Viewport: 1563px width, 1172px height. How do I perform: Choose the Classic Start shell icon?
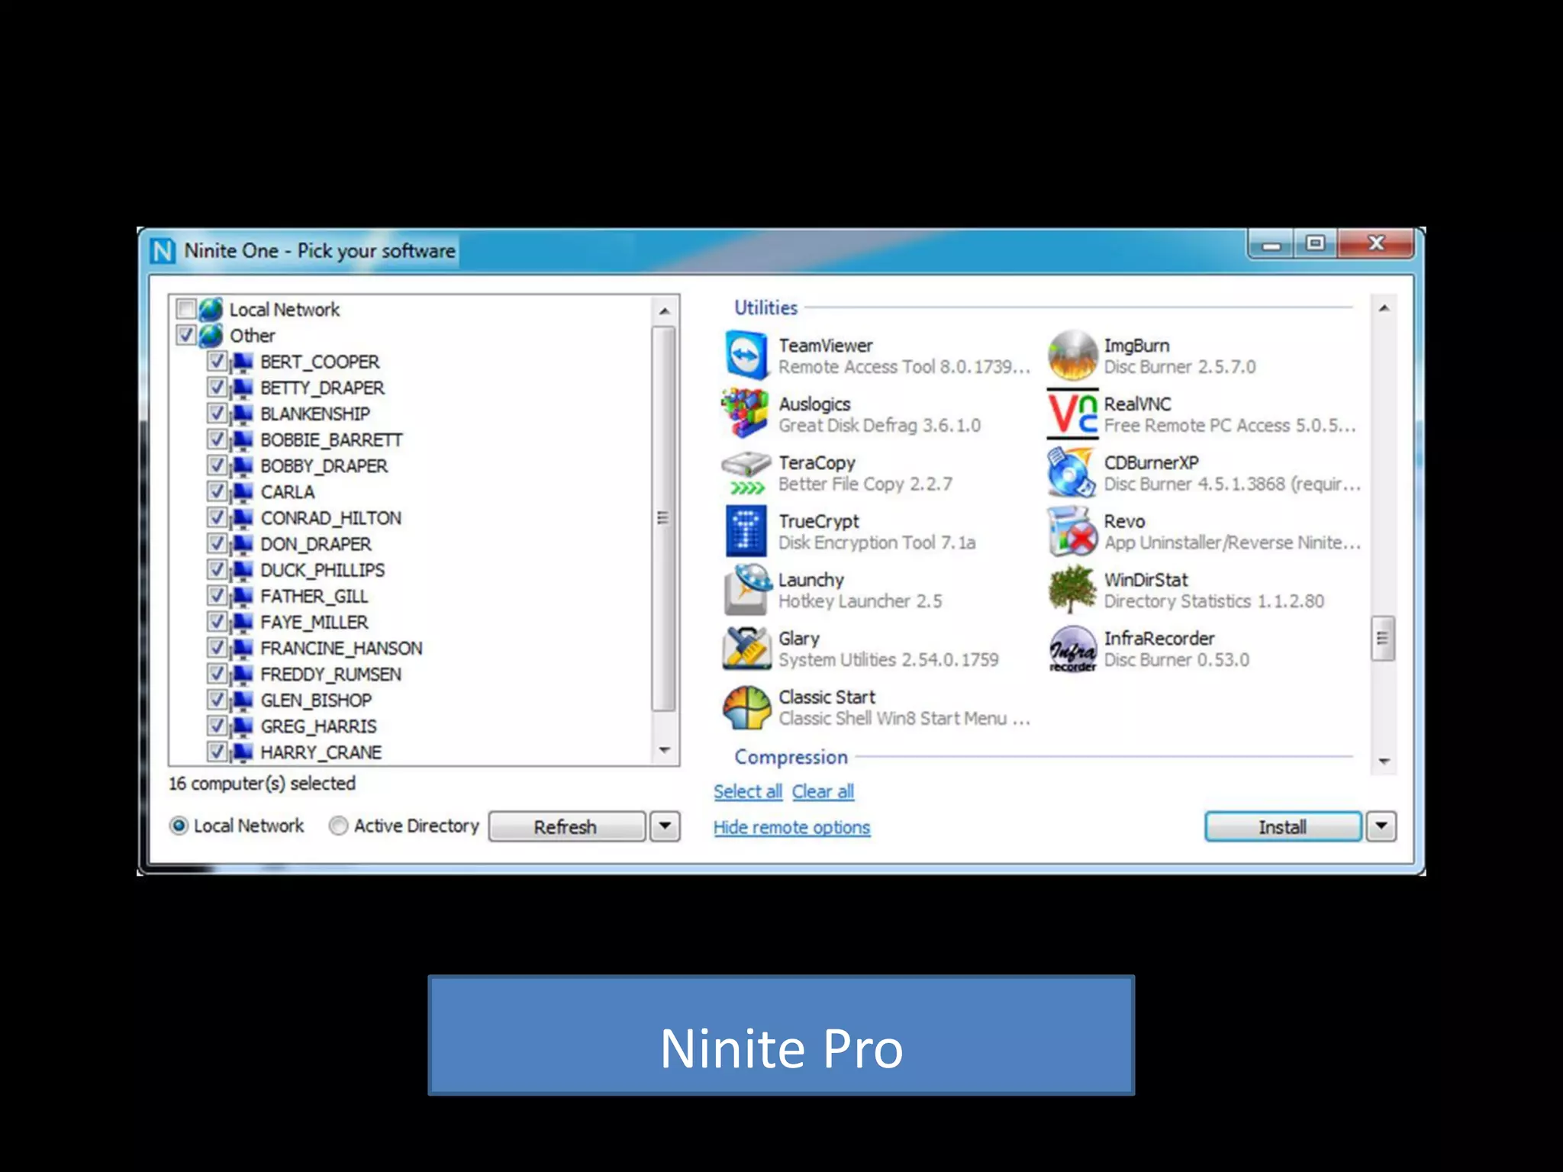coord(746,707)
